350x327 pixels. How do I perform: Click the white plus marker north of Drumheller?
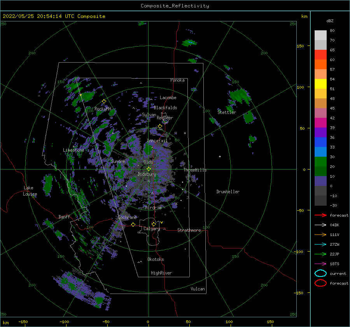click(220, 156)
